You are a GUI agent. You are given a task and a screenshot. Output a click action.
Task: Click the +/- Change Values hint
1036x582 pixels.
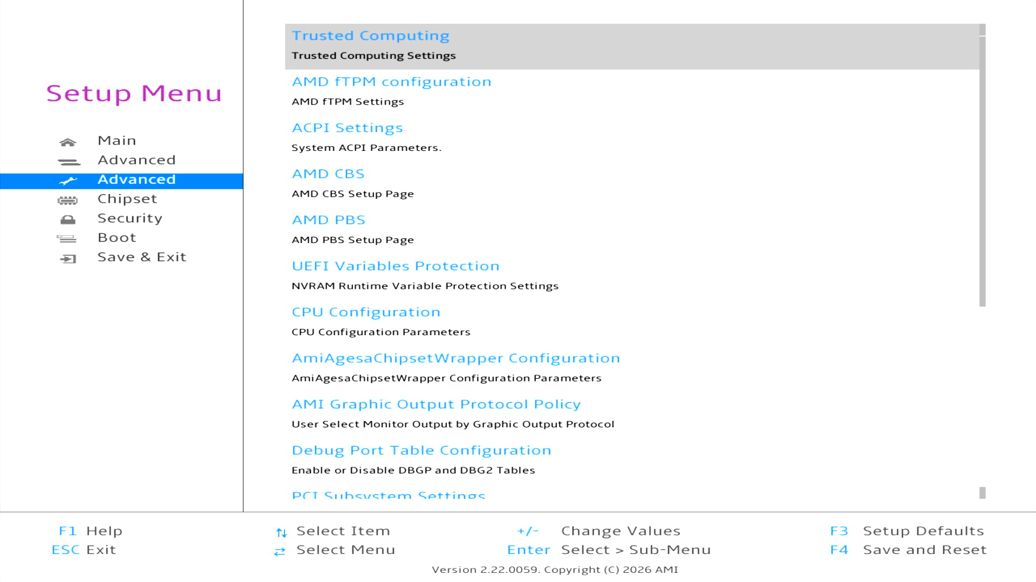[598, 531]
